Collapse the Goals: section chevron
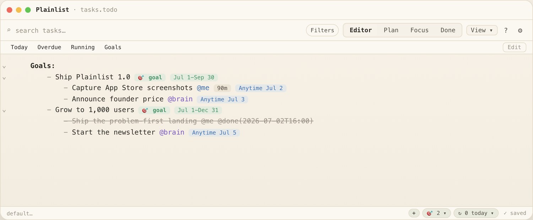Image resolution: width=533 pixels, height=220 pixels. (4, 67)
